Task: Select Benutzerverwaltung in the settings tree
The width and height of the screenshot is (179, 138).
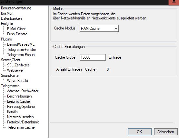Action: (x=16, y=8)
